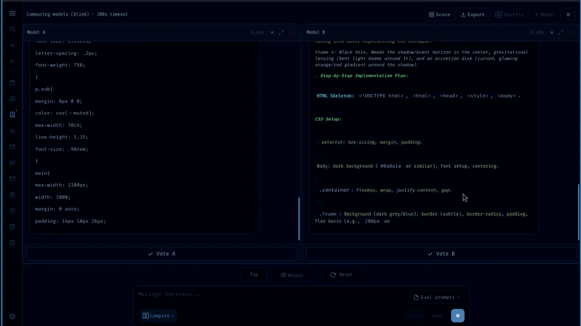Viewport: 581px width, 326px height.
Task: Open the archive box icon in sidebar
Action: point(12,179)
